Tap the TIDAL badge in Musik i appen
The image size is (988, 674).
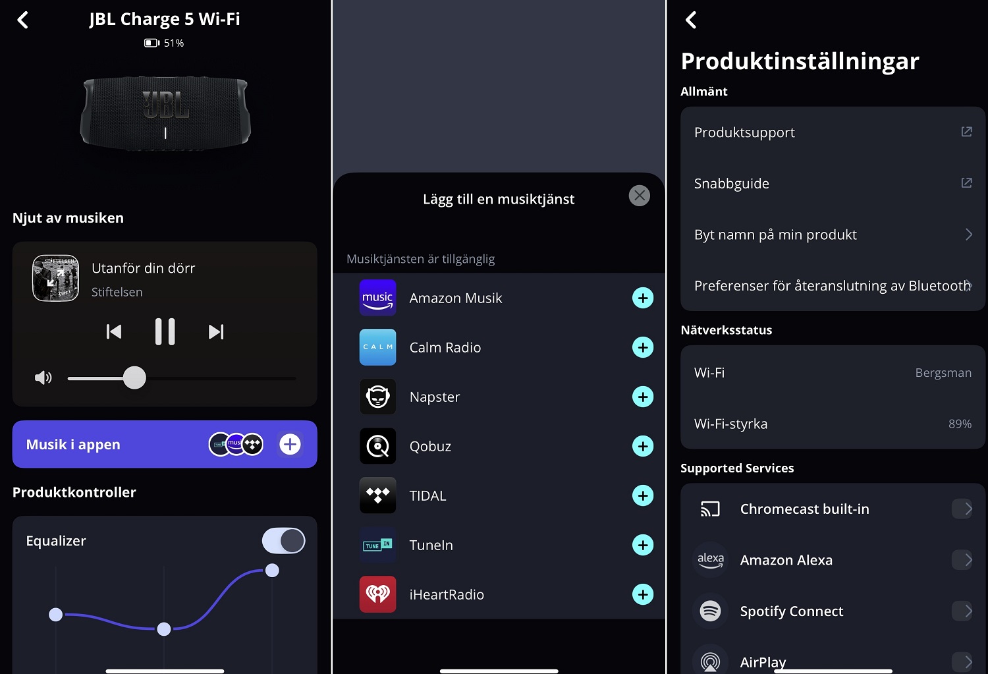(253, 444)
